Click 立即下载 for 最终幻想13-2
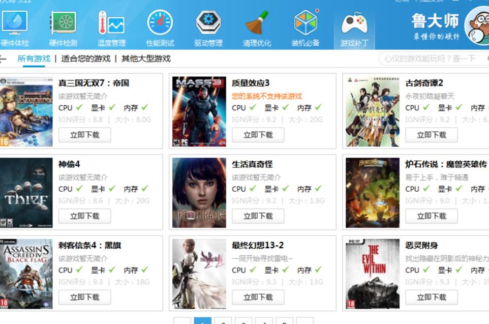The height and width of the screenshot is (324, 489). click(258, 297)
